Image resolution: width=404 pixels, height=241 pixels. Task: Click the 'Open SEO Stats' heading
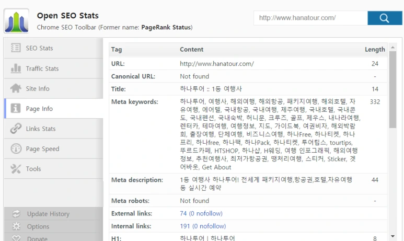68,16
